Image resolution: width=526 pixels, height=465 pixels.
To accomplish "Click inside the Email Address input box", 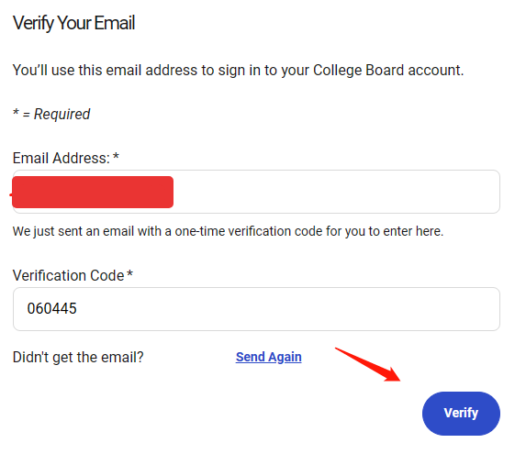I will tap(256, 192).
